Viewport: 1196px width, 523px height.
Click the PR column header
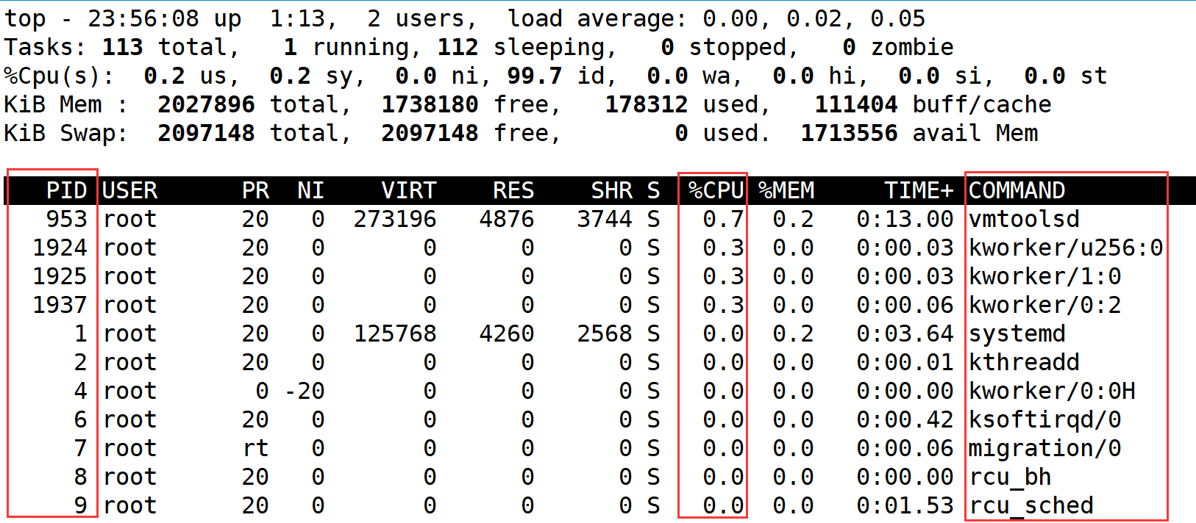pos(255,191)
